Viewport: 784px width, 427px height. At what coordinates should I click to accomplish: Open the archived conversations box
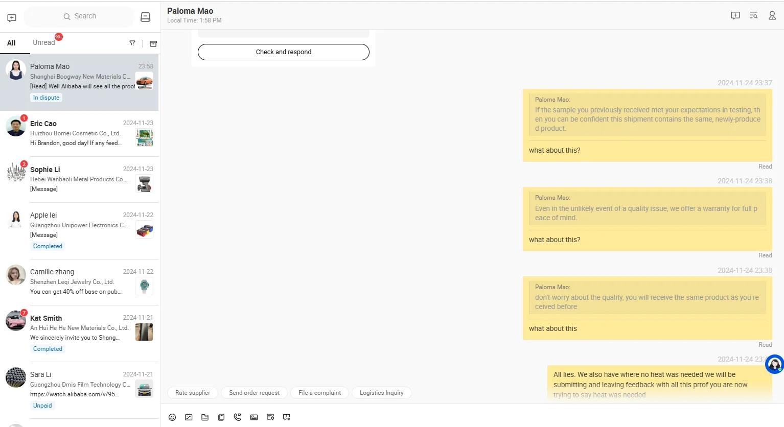153,43
